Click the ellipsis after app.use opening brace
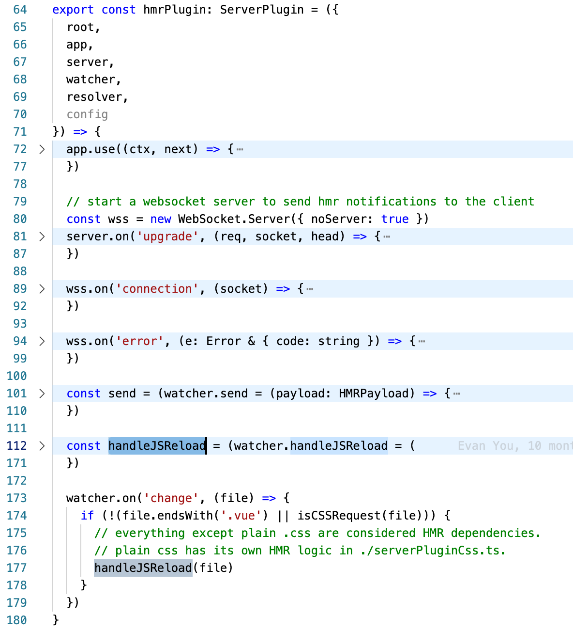Screen dimensions: 573x631 (240, 149)
